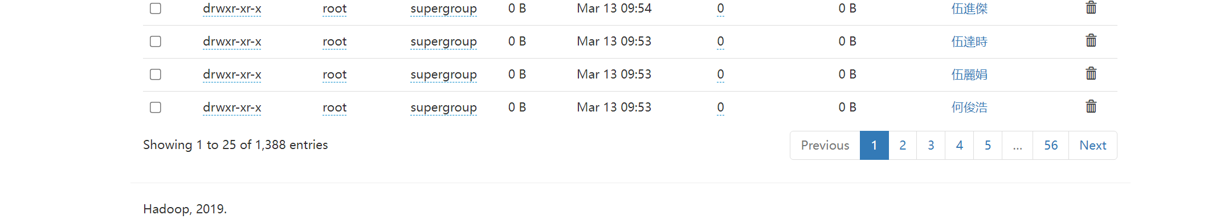1228x219 pixels.
Task: Open the 何俊浩 folder link
Action: (x=969, y=108)
